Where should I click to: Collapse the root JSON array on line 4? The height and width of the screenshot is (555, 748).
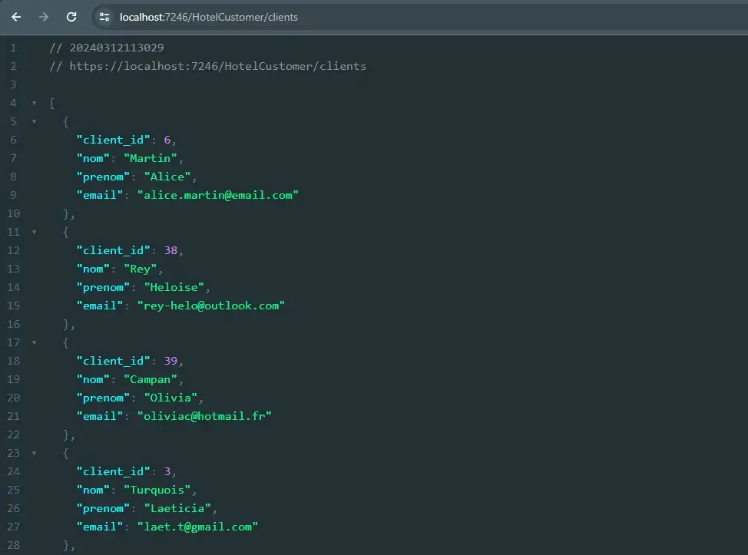pyautogui.click(x=34, y=103)
